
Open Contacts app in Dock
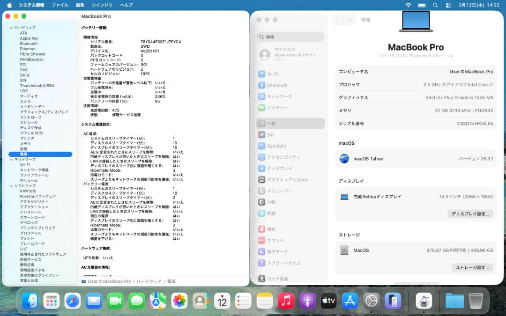(x=201, y=301)
